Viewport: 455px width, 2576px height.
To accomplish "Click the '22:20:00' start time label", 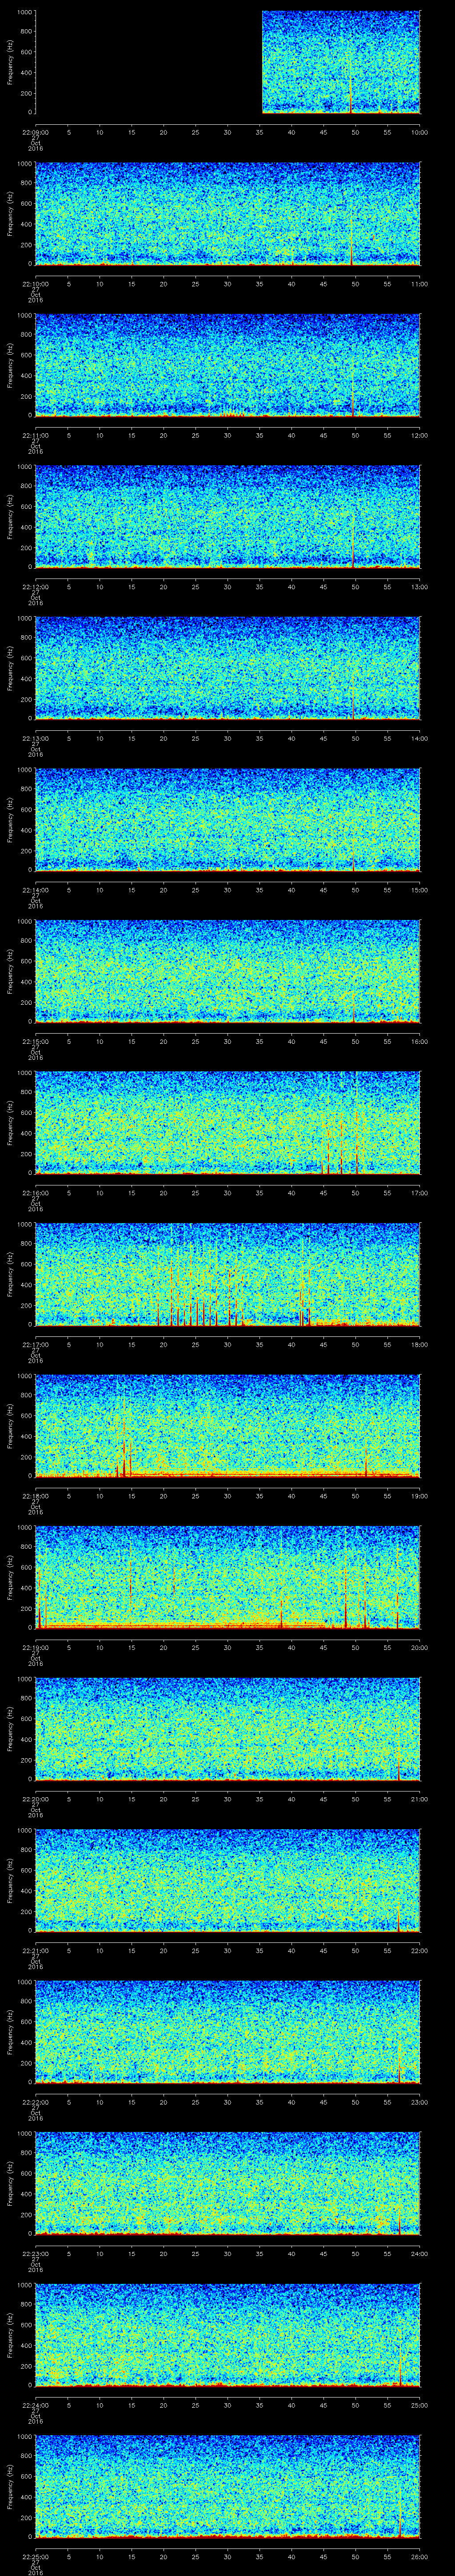I will pos(36,1799).
